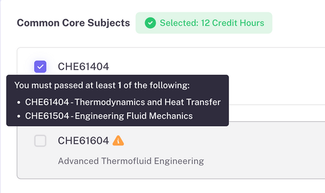Click the orange warning icon beside CHE61604

(x=118, y=140)
